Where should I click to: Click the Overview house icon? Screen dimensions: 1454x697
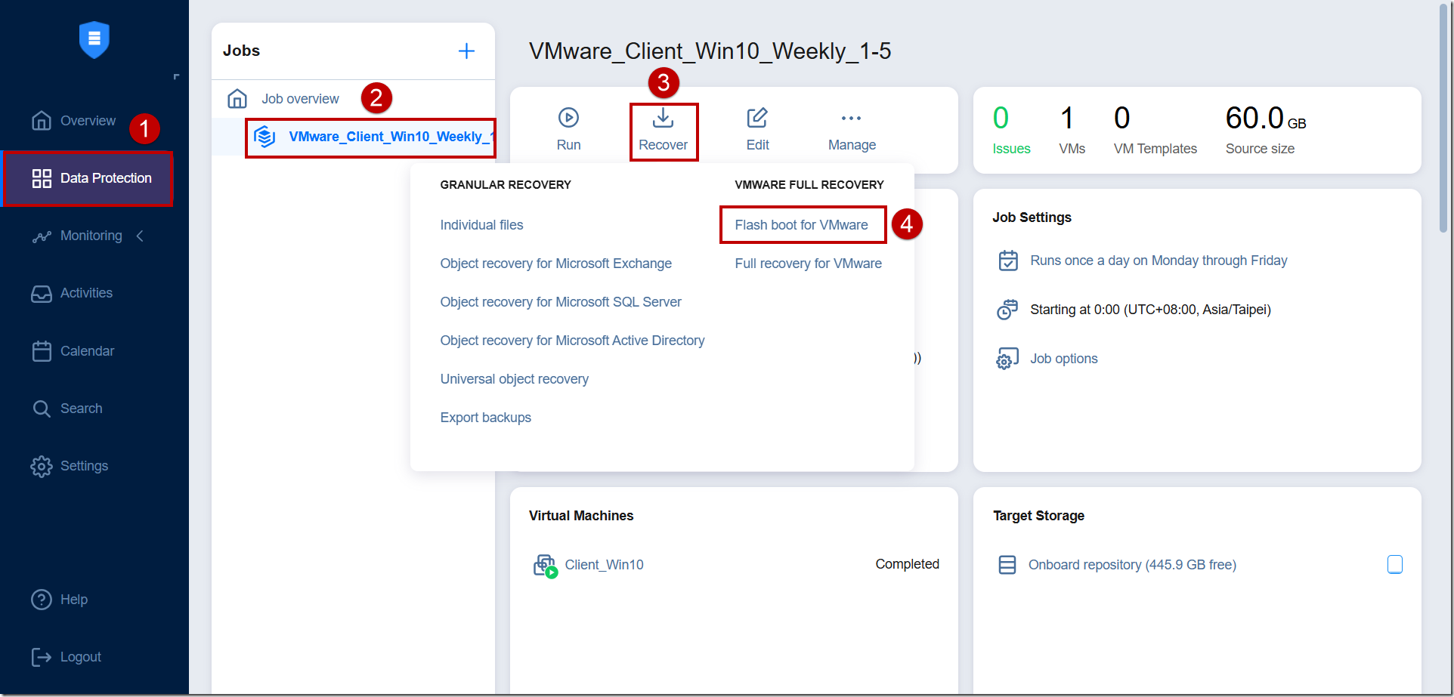(42, 121)
